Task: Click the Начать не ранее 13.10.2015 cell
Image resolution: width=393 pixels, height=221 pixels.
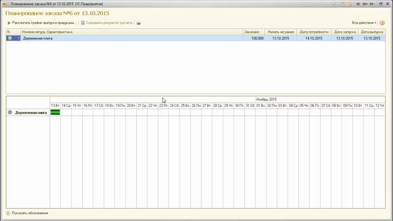Action: click(281, 38)
